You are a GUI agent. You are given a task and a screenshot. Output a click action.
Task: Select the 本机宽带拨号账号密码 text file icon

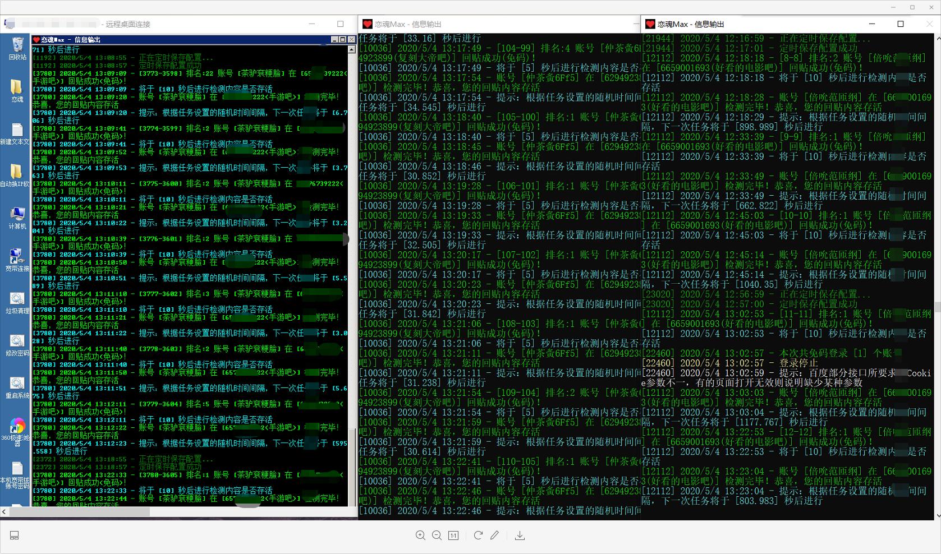pos(15,475)
